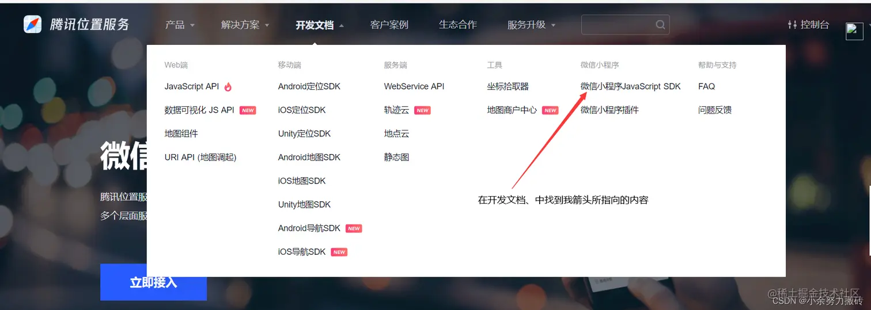The width and height of the screenshot is (871, 310).
Task: Open Unity地图SDK docs
Action: click(x=304, y=205)
